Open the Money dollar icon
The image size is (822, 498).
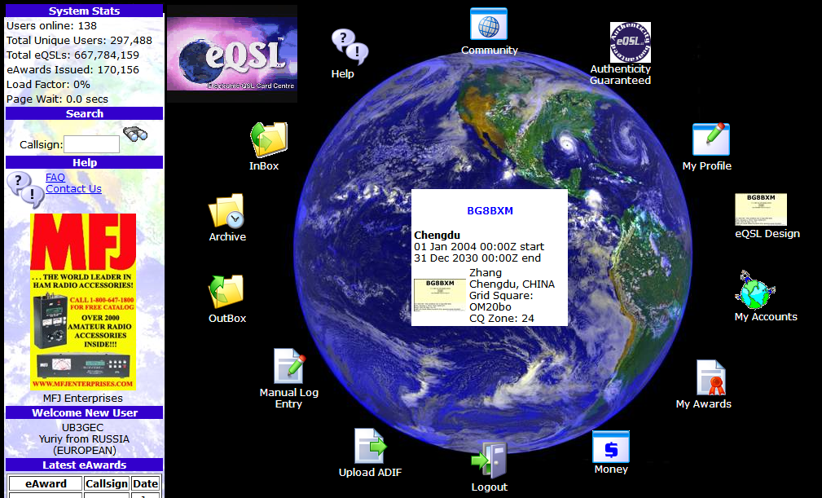click(x=611, y=447)
